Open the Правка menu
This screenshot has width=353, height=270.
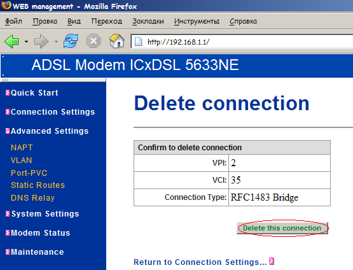[45, 21]
